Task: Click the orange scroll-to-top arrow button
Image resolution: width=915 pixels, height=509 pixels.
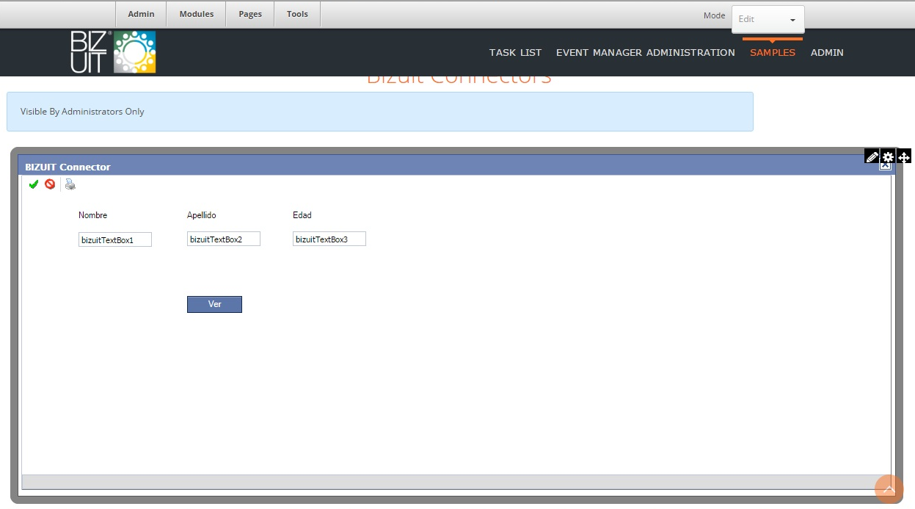Action: pyautogui.click(x=889, y=489)
